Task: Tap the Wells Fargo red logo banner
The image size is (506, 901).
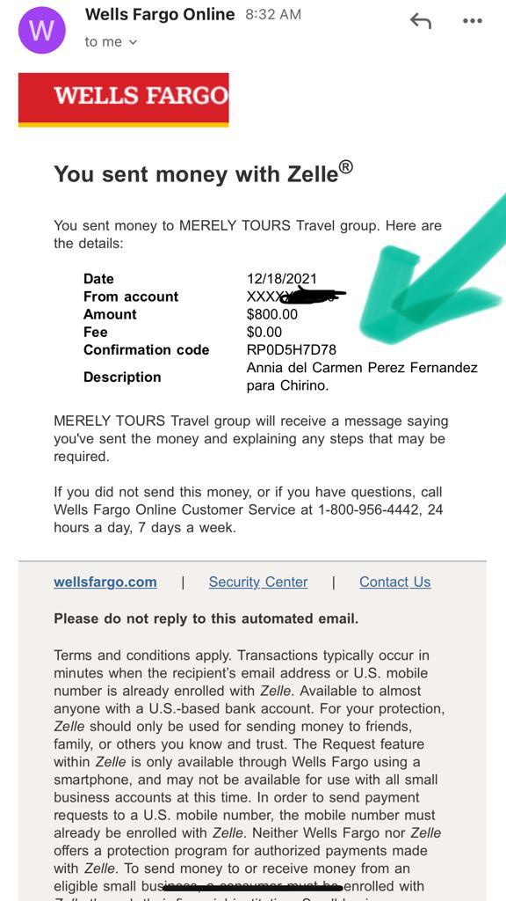Action: pyautogui.click(x=123, y=100)
